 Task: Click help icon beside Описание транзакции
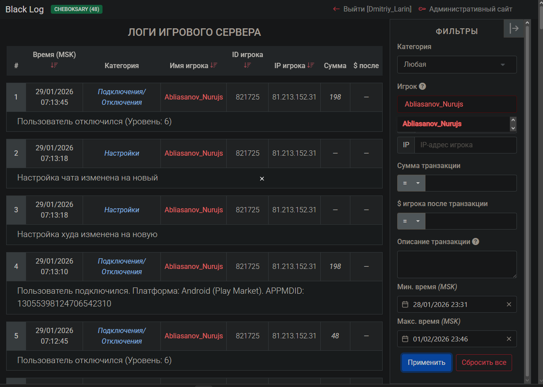tap(475, 241)
